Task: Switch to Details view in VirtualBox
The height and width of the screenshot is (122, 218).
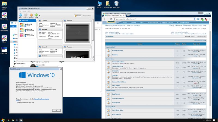Action: pyautogui.click(x=78, y=16)
